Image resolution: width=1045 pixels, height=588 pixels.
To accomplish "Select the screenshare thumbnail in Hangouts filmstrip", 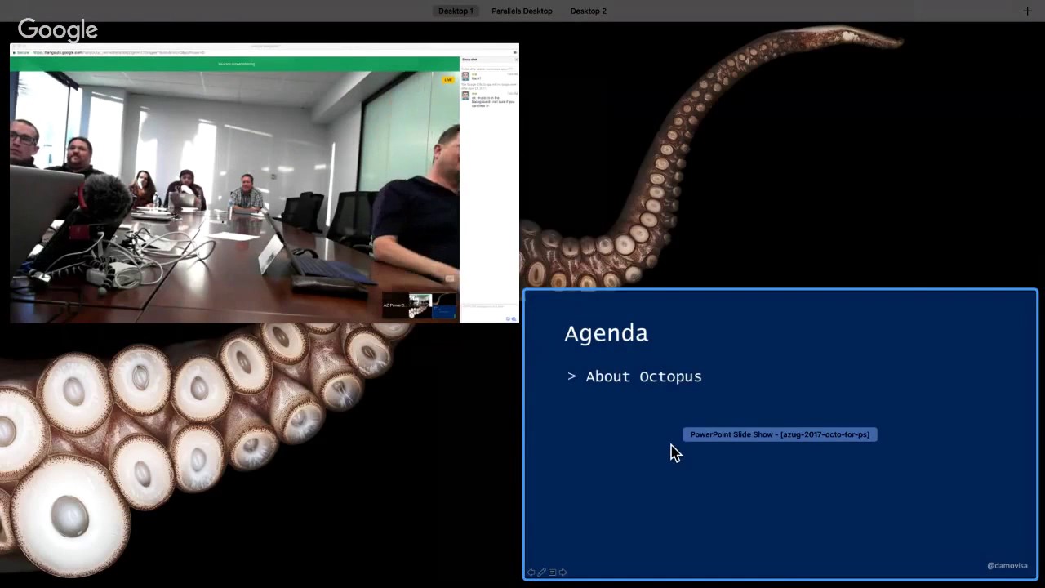I will (x=433, y=305).
